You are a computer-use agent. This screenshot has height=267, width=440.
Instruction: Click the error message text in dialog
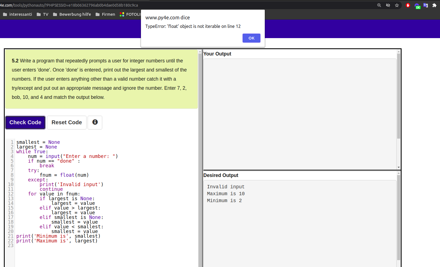tap(193, 26)
